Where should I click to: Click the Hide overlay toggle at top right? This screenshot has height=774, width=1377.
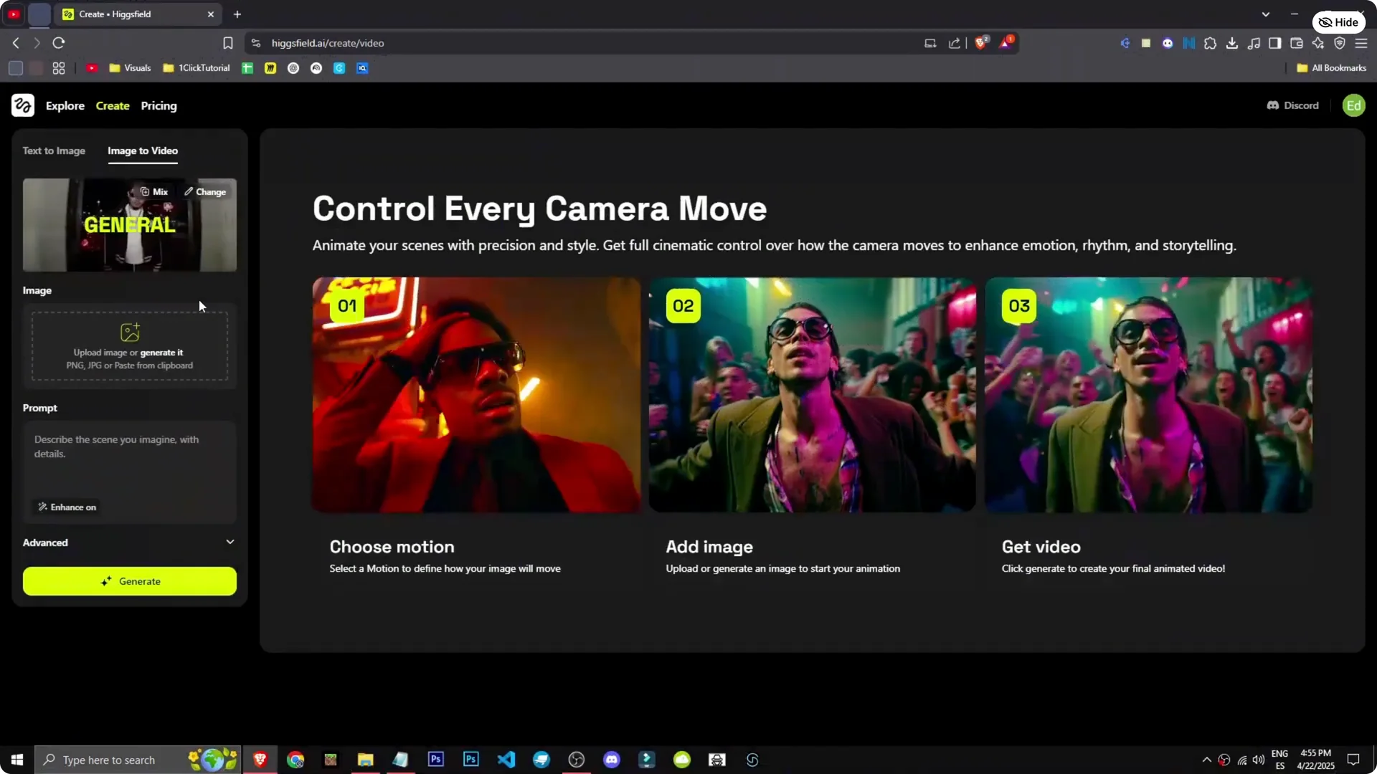pyautogui.click(x=1338, y=21)
